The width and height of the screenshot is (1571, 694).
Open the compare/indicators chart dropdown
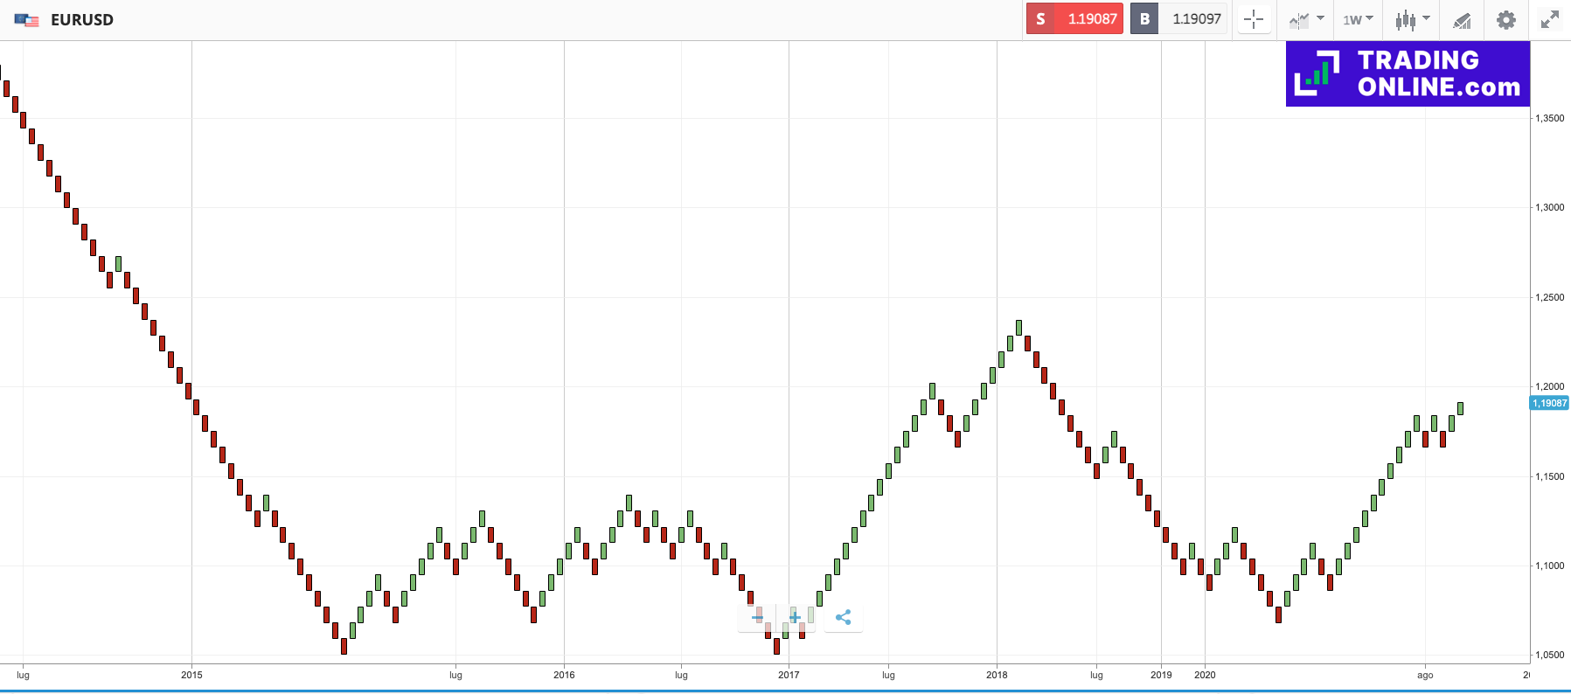tap(1306, 19)
